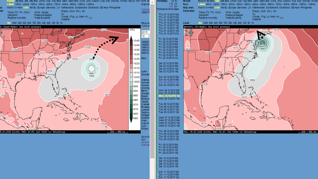Screen dimensions: 318x179
Task: Click the zoom out magnifier on GFS map
Action: point(186,34)
